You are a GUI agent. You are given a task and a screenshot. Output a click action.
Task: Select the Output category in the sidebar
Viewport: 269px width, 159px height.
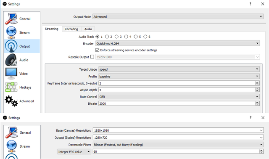22,46
